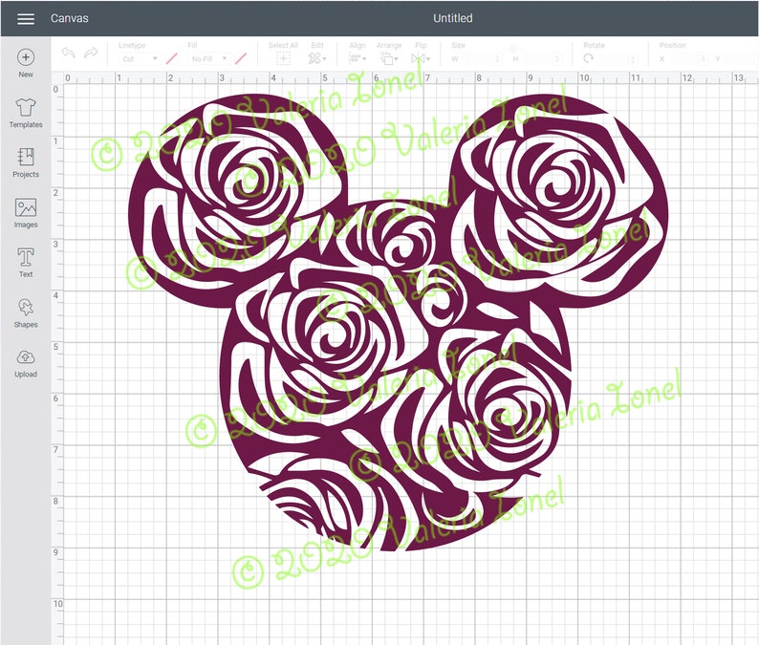Redo the last action
This screenshot has height=645, width=759.
click(91, 53)
